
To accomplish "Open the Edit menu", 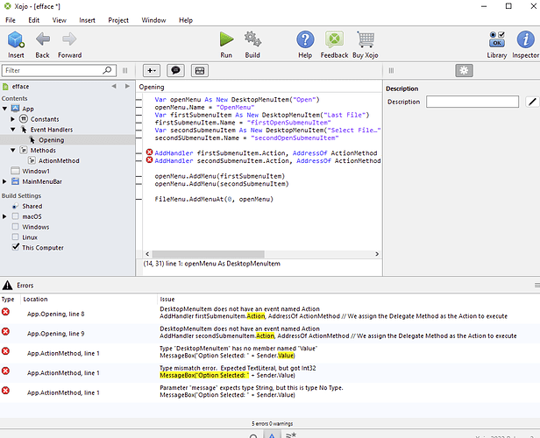I will point(33,20).
